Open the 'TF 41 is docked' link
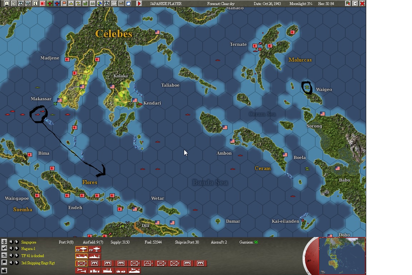412x275 pixels. point(33,256)
